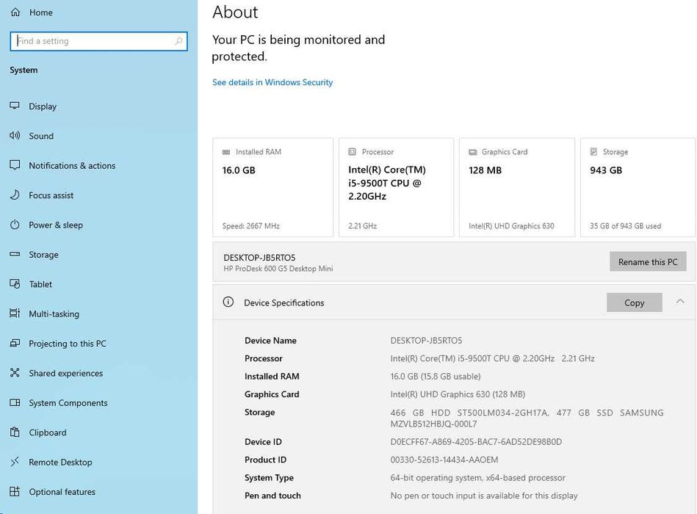Click the Focus assist moon icon
Screen dimensions: 697x514
point(15,195)
